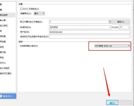Screen dimensions: 134x106
Task: Select the 重新计算 sidebar category
Action: pos(3,20)
